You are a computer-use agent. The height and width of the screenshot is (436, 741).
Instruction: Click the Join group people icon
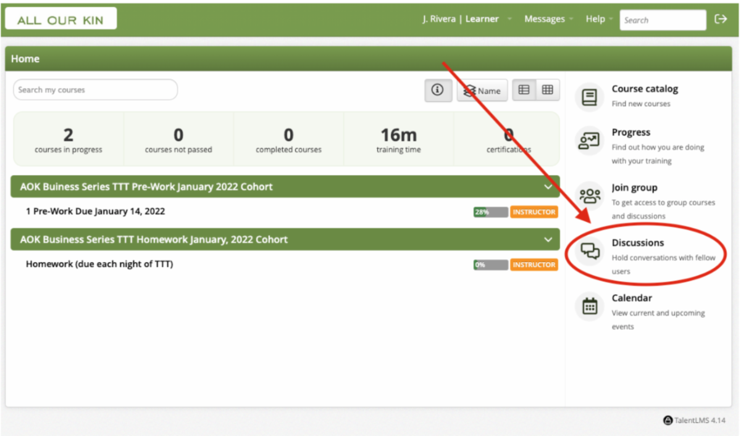pyautogui.click(x=590, y=196)
